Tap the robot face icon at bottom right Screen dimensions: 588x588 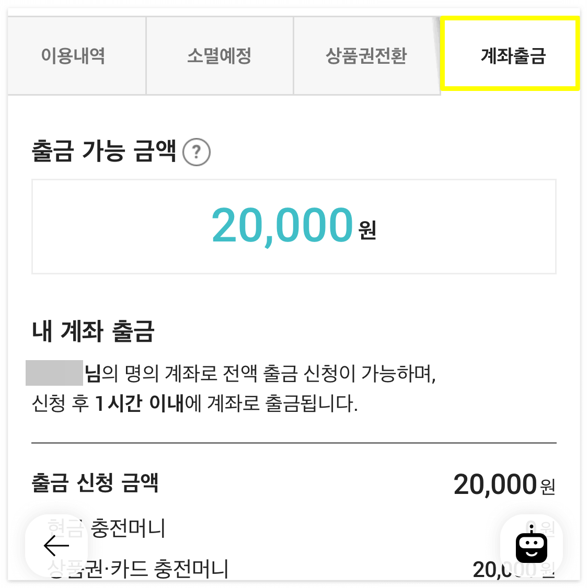(x=531, y=546)
